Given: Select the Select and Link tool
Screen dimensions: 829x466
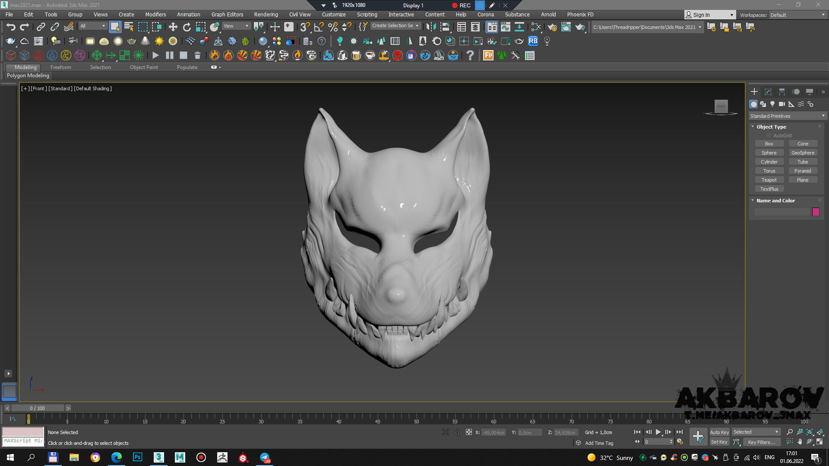Looking at the screenshot, I should (41, 27).
